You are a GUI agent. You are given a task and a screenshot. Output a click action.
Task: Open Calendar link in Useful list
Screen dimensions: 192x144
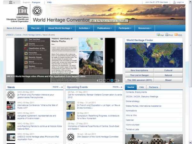130,120
